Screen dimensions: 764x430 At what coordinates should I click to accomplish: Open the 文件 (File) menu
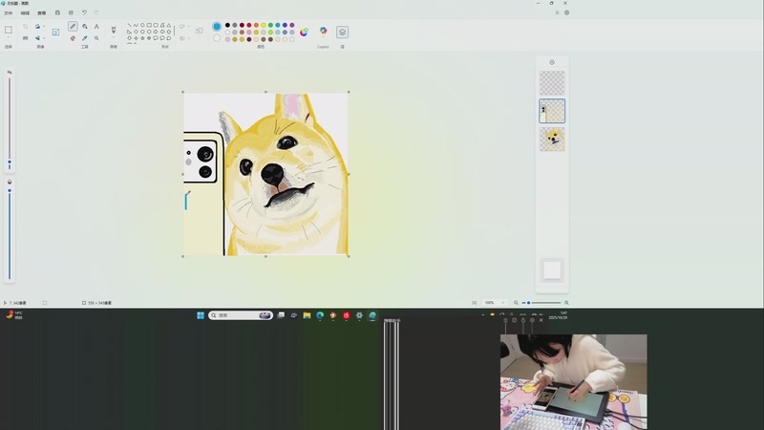[x=9, y=13]
